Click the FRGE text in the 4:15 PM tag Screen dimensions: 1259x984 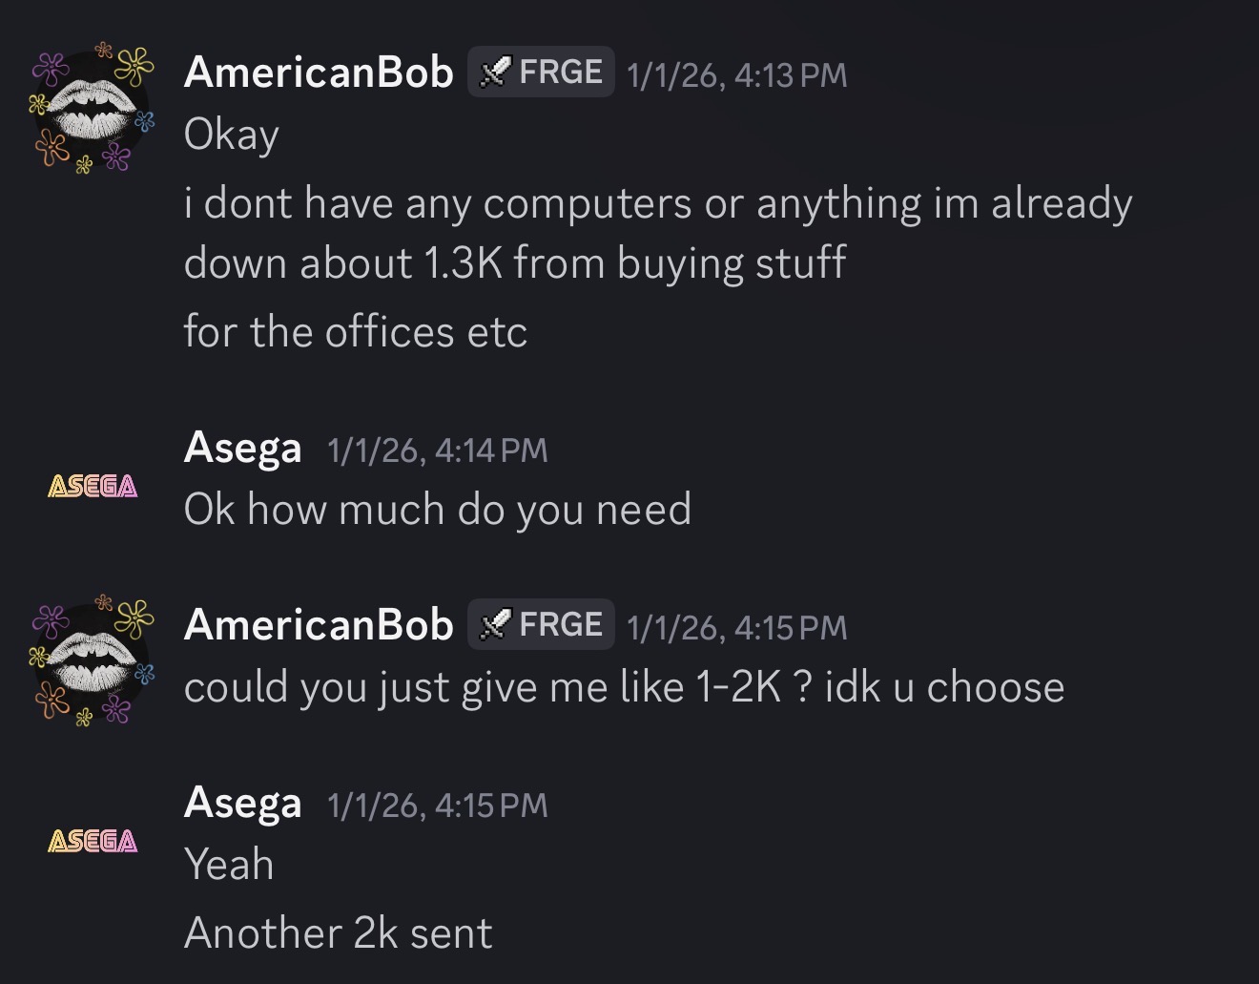click(561, 625)
